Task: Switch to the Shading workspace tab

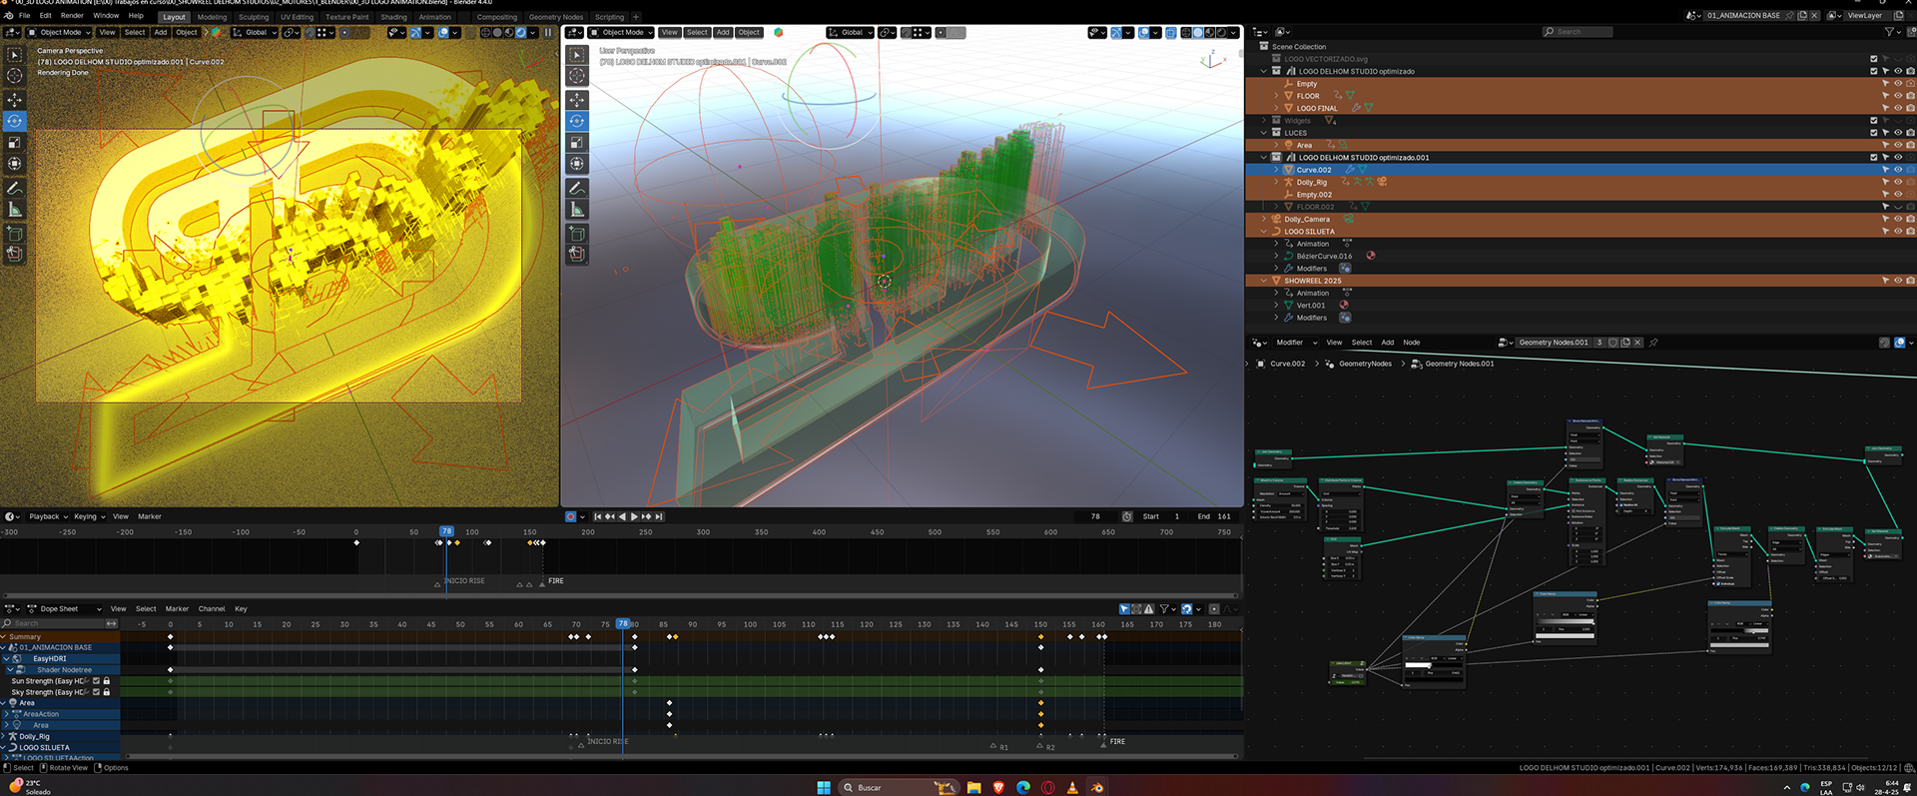Action: [394, 17]
